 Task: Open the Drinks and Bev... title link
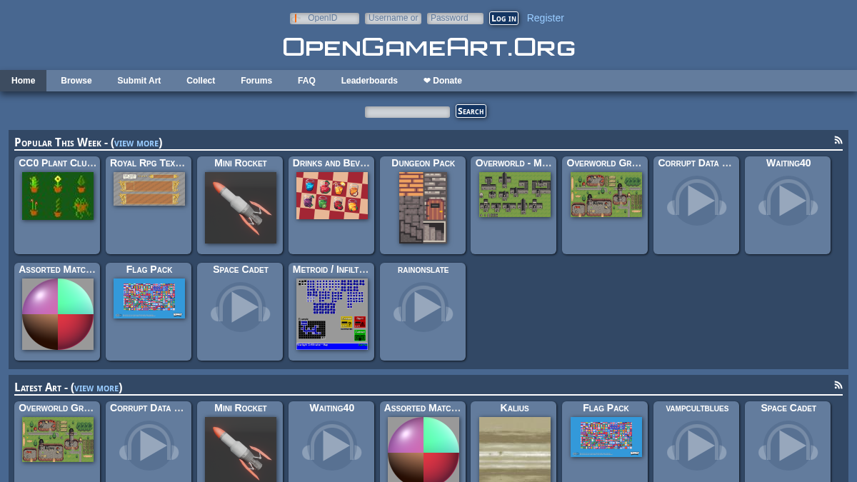331,163
